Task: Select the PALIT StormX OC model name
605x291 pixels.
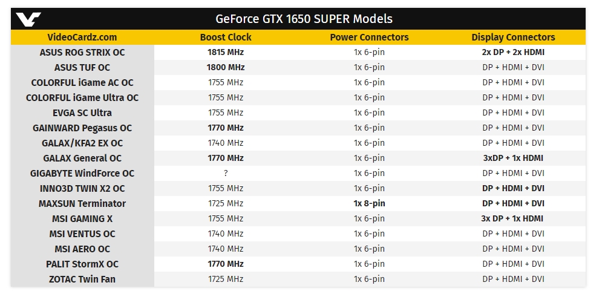Action: point(82,264)
